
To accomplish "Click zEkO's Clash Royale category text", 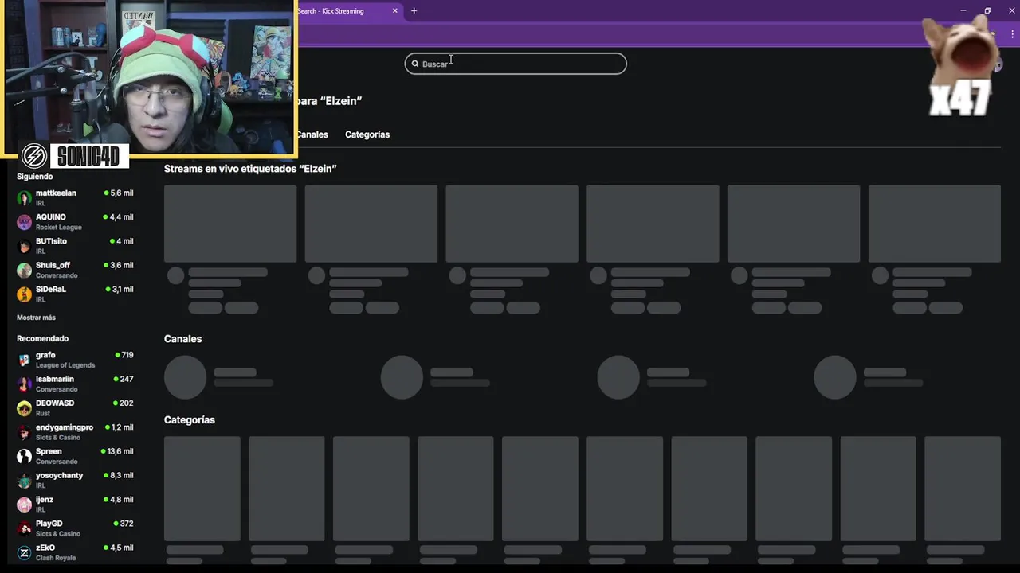I will pyautogui.click(x=56, y=558).
